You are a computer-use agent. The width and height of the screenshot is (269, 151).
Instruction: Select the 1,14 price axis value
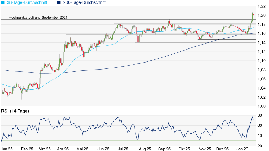(261, 43)
